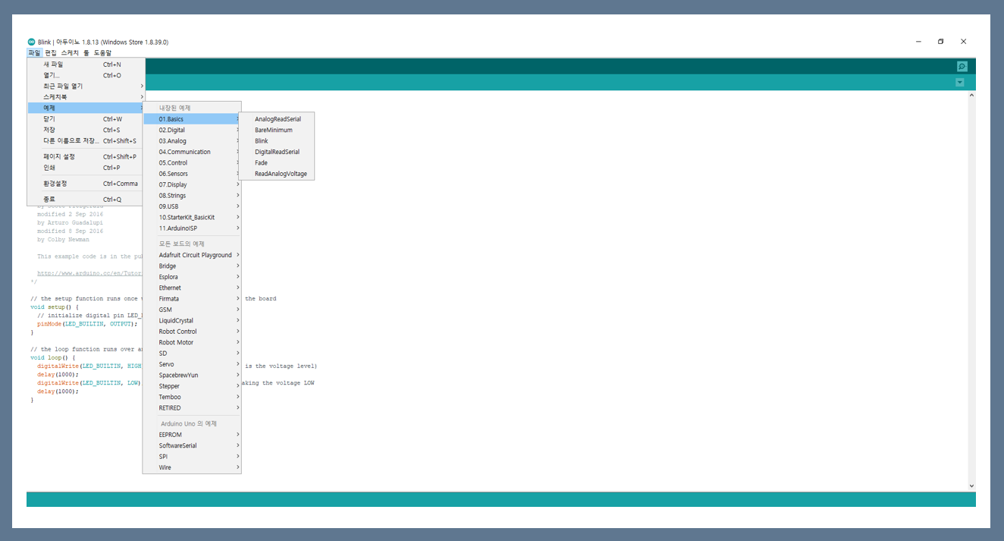The width and height of the screenshot is (1004, 541).
Task: Expand the Wire examples submenu
Action: click(192, 467)
